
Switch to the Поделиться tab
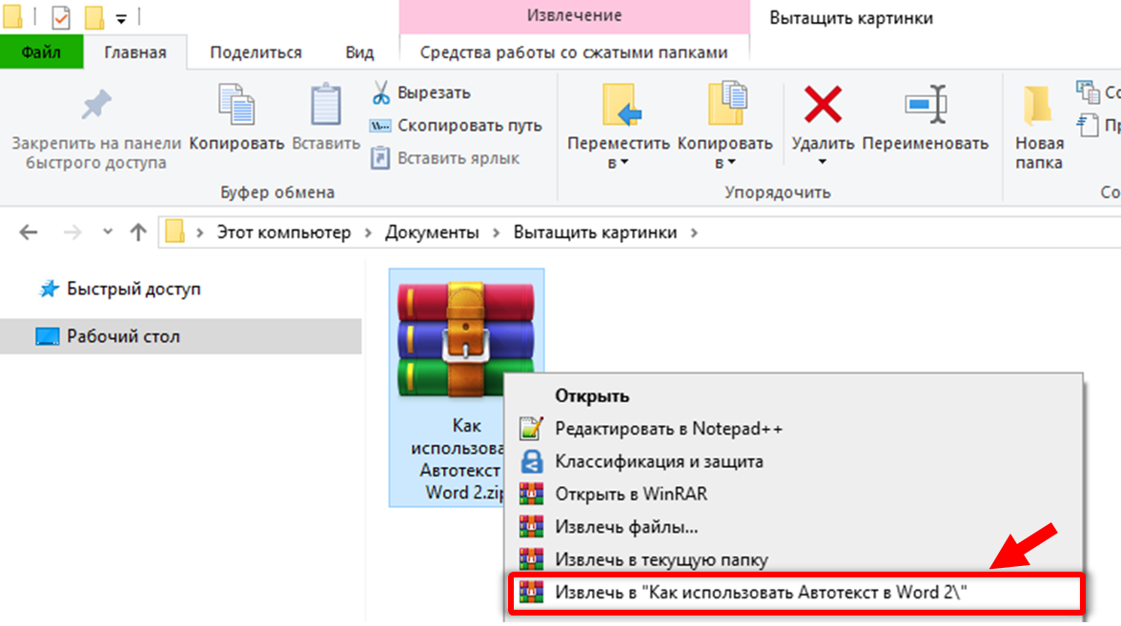pos(255,52)
